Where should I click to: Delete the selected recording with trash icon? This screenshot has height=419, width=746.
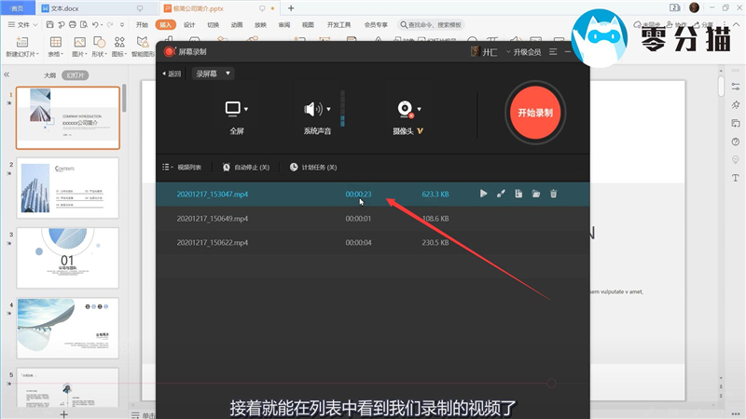pos(554,194)
